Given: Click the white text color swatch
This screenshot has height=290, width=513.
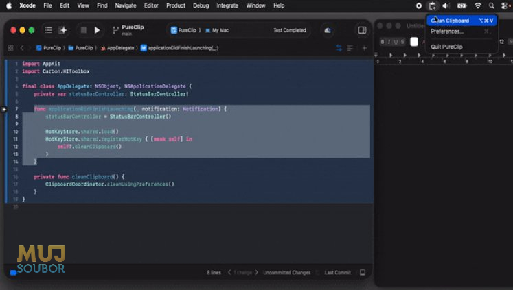Looking at the screenshot, I should pyautogui.click(x=414, y=42).
